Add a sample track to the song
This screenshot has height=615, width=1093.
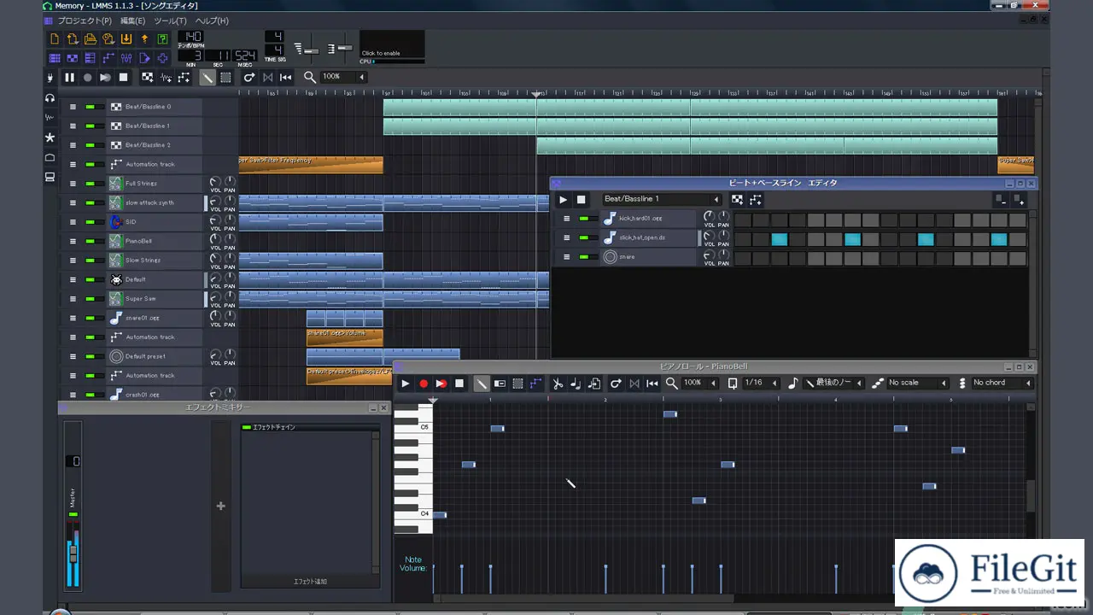166,77
